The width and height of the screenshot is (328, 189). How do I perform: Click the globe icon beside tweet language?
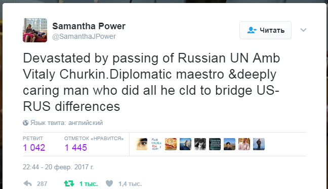pos(25,123)
